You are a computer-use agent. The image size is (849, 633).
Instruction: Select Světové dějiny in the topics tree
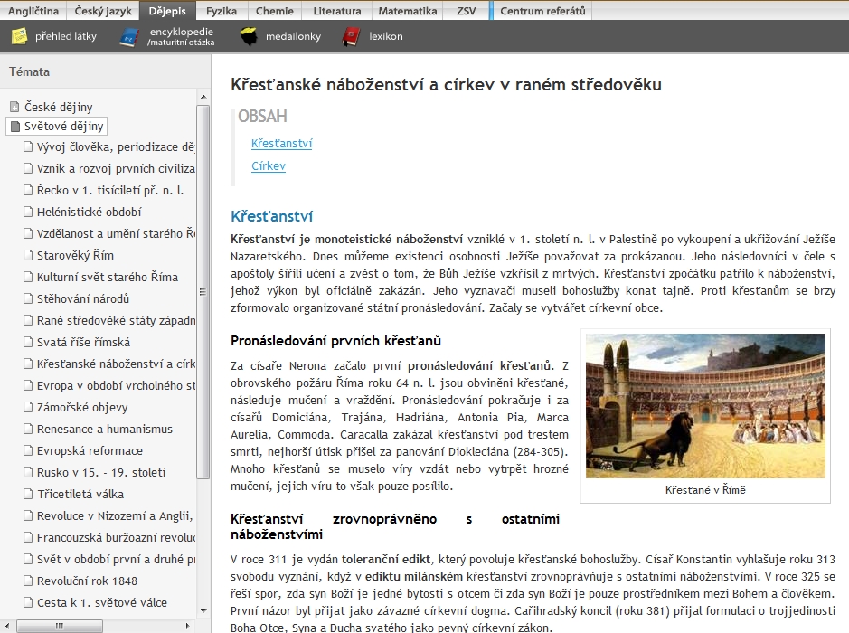pyautogui.click(x=64, y=127)
